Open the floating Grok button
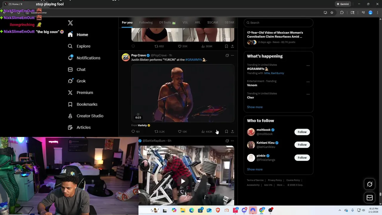 click(x=369, y=184)
